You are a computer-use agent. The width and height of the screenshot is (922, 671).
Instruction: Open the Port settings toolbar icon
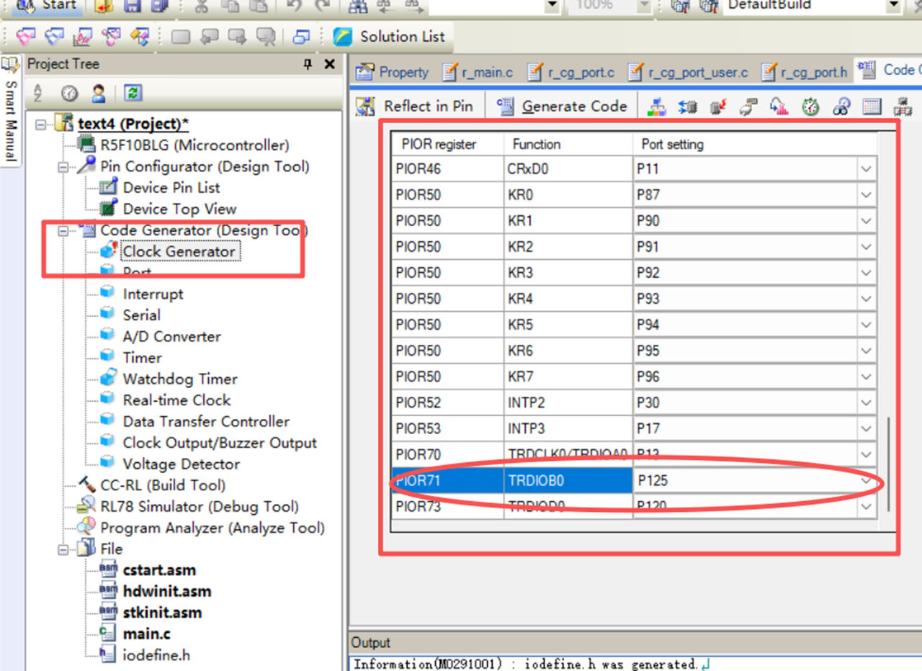[687, 107]
